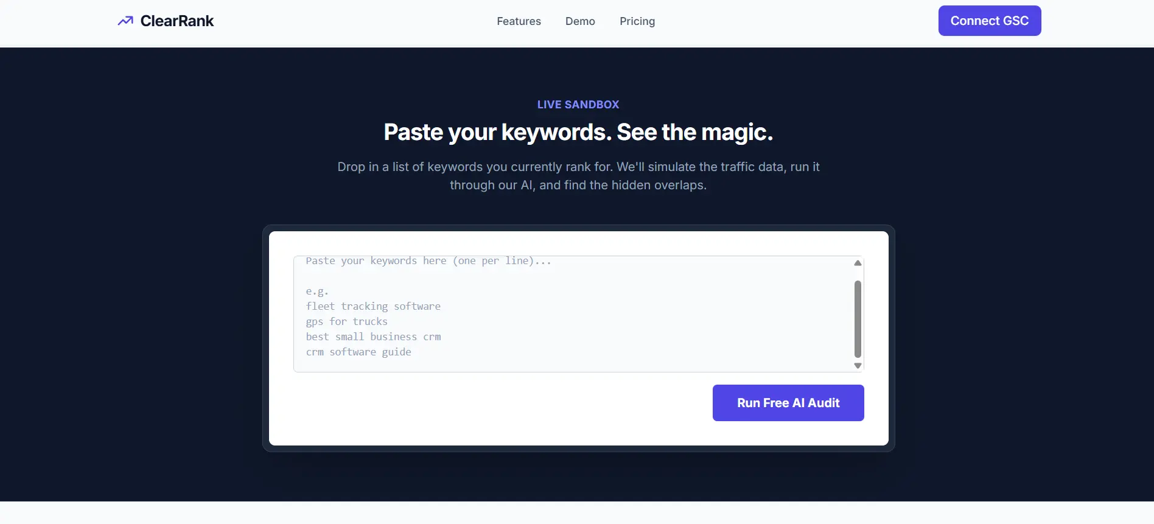Click the textarea scroll down arrow
1154x524 pixels.
pyautogui.click(x=858, y=366)
